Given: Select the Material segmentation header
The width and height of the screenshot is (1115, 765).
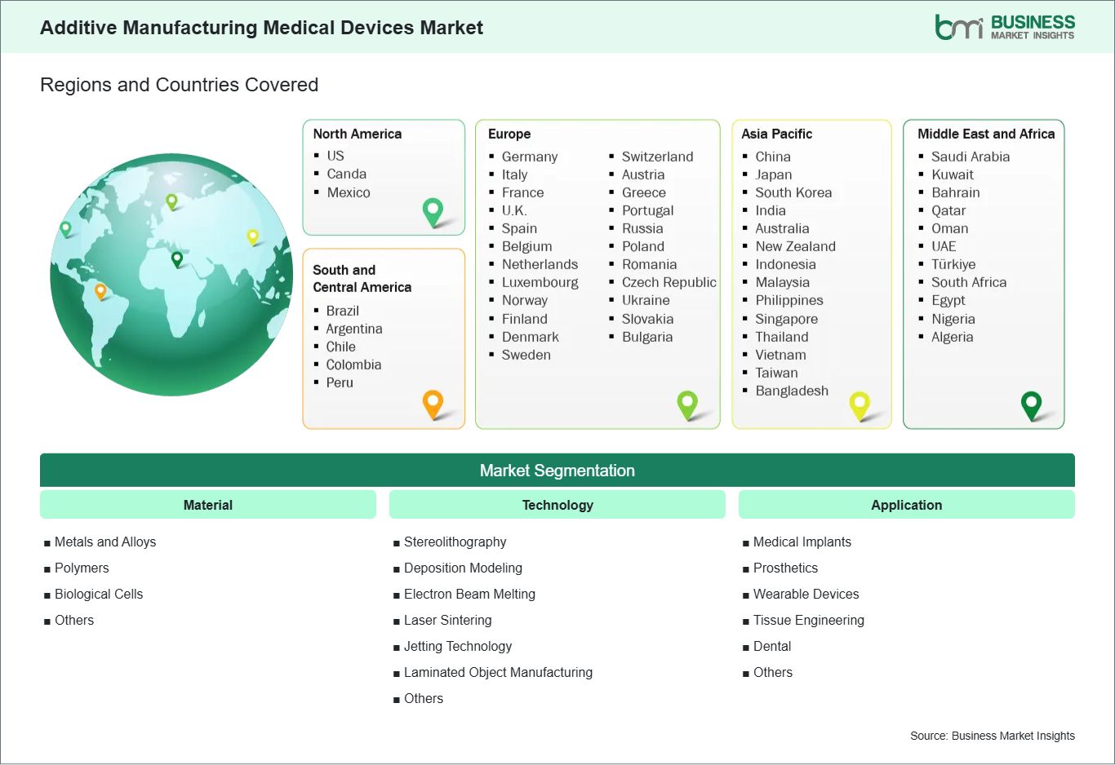Looking at the screenshot, I should (208, 505).
